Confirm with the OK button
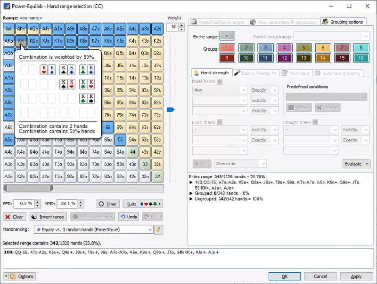 (x=285, y=276)
